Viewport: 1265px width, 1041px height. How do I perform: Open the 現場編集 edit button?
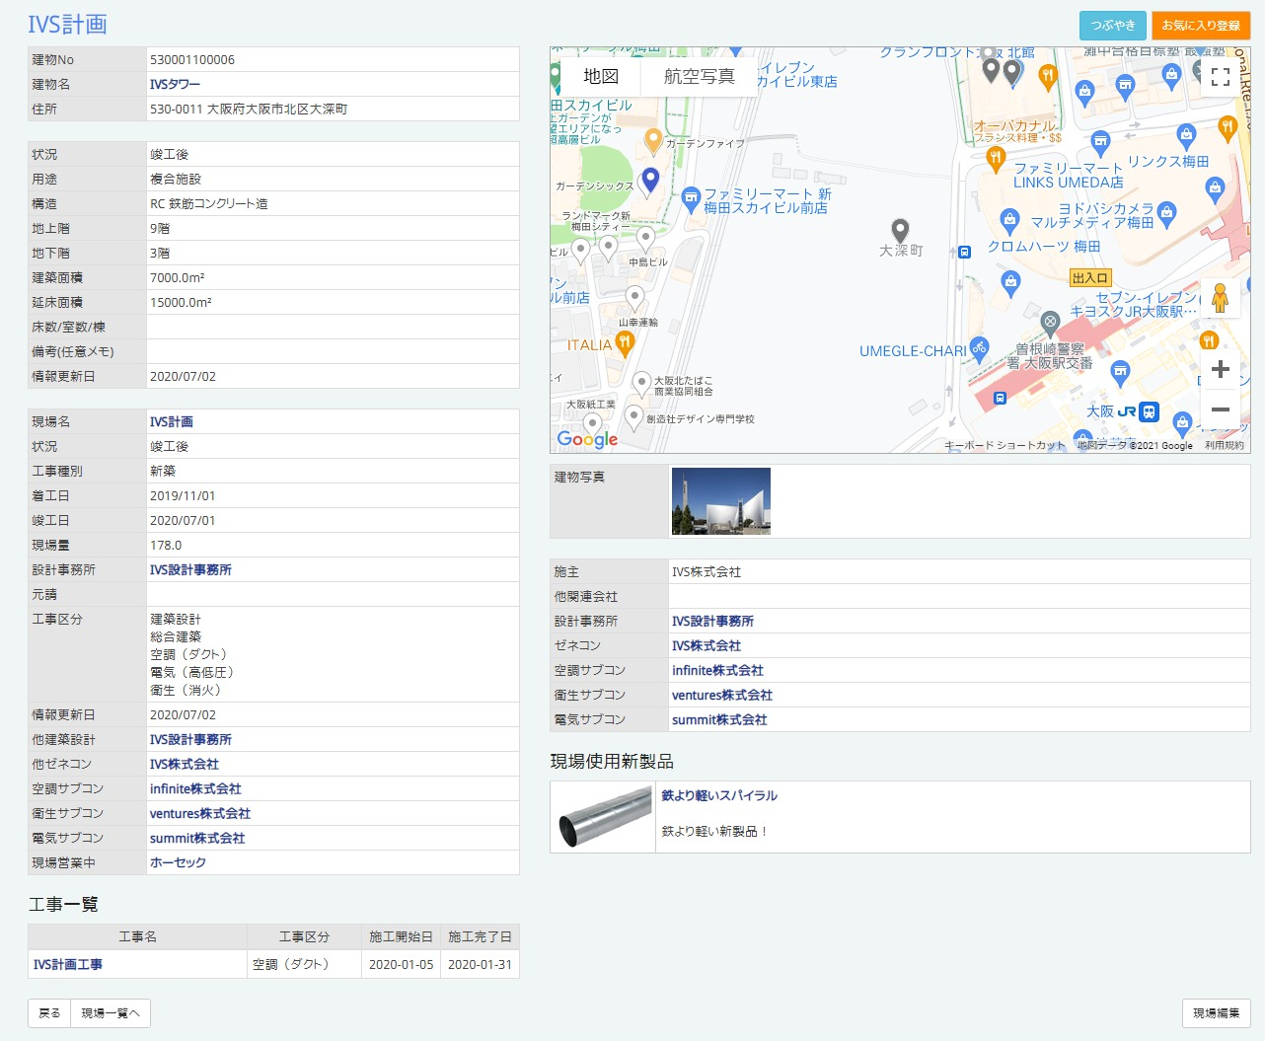[1216, 1013]
